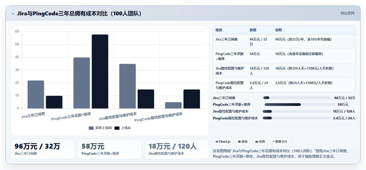Click the short gray bar for PingCode隐性配置与维护成本
This screenshot has width=366, height=170.
173,105
